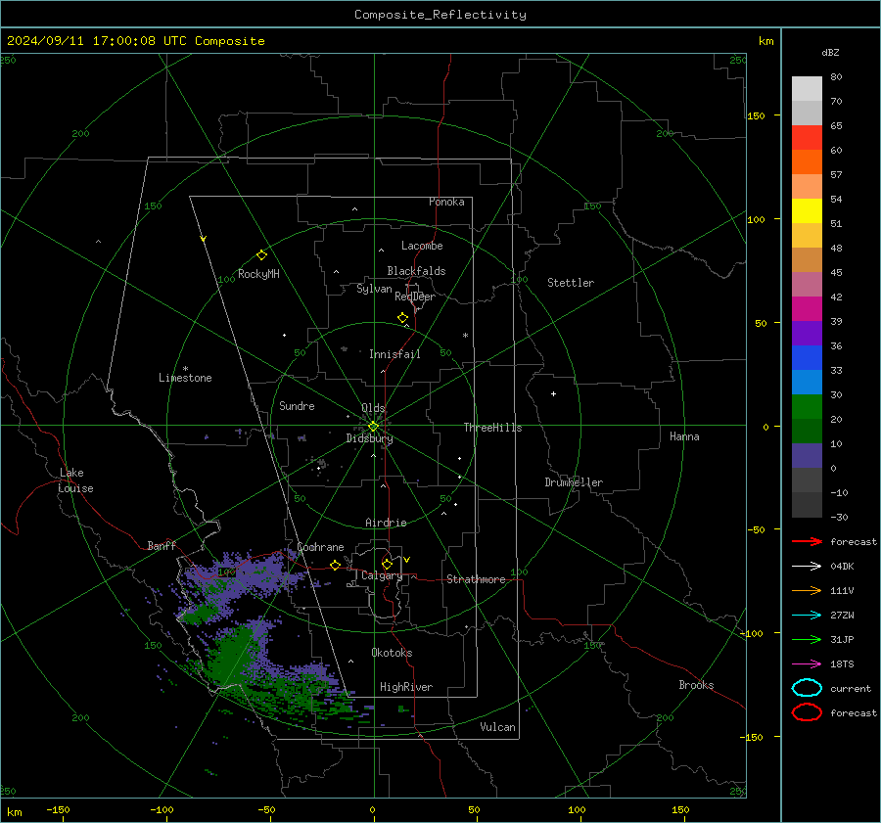Click the Innisfail label

pyautogui.click(x=394, y=354)
